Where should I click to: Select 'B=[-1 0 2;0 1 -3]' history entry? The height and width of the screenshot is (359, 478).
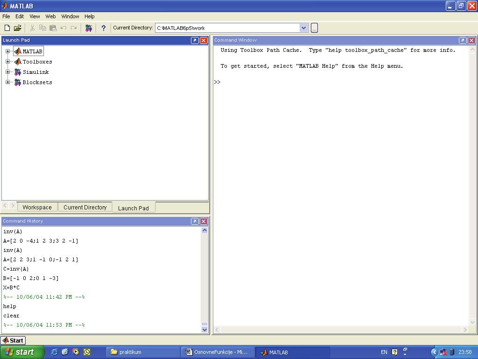pyautogui.click(x=31, y=278)
